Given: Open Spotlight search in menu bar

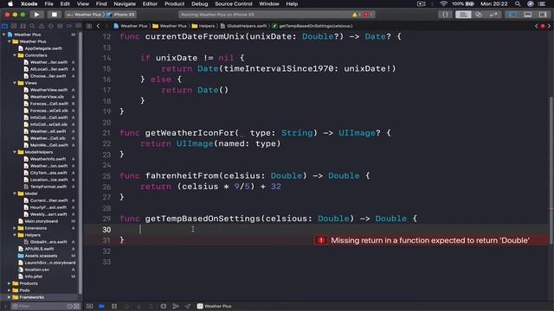Looking at the screenshot, I should (518, 3).
